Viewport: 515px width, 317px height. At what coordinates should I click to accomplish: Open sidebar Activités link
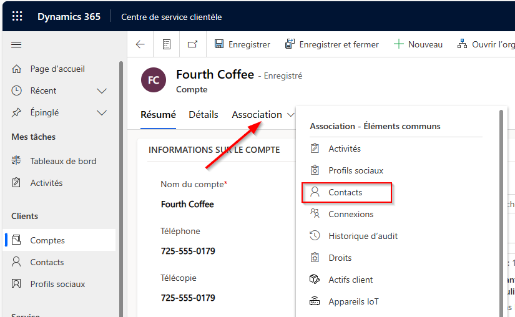[46, 183]
